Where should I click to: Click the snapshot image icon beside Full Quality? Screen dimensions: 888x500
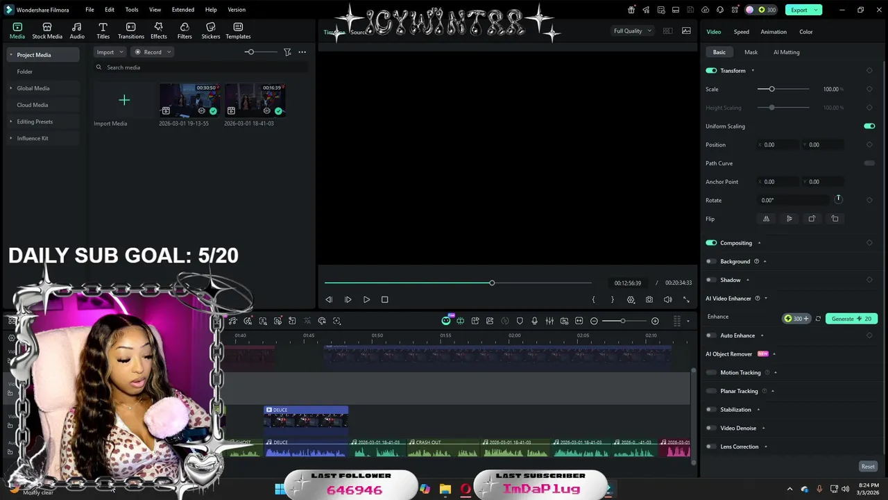[686, 31]
